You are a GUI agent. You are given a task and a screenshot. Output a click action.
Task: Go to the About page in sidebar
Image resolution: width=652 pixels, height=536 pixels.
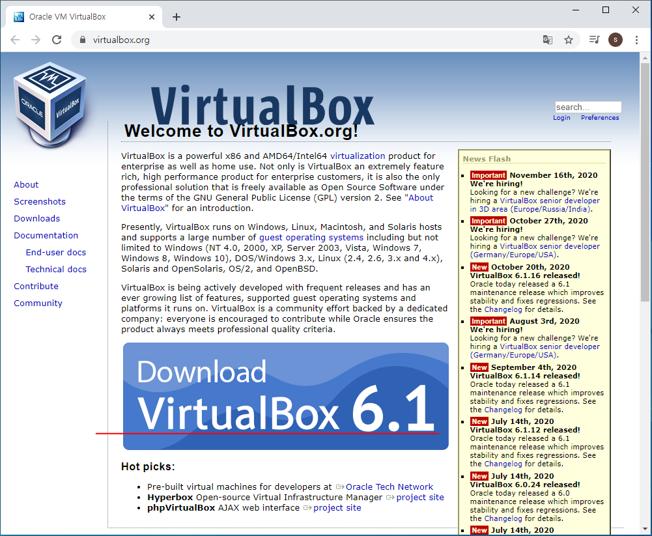point(26,184)
